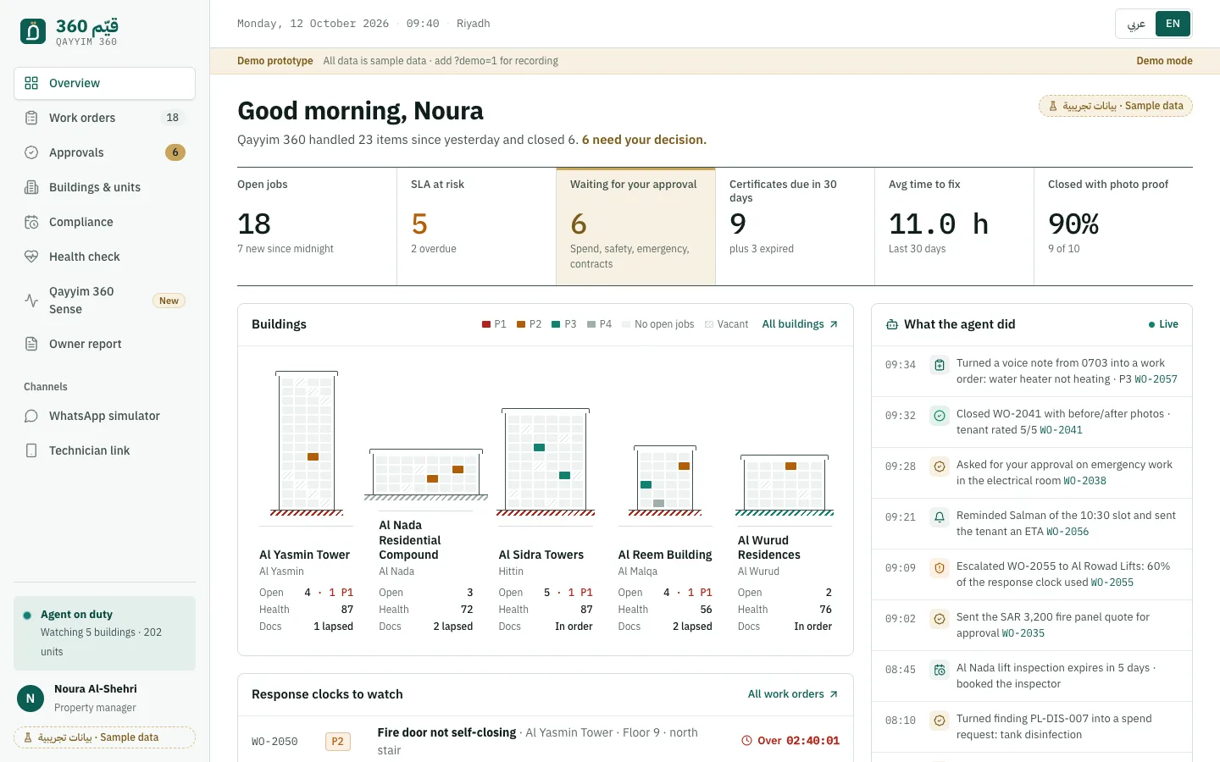
Task: Follow the 'All buildings' link
Action: (800, 324)
